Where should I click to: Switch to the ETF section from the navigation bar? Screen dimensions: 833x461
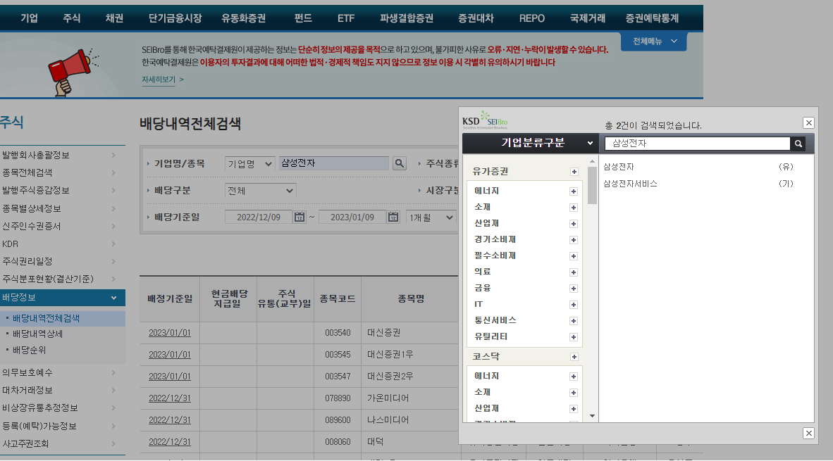click(x=345, y=18)
